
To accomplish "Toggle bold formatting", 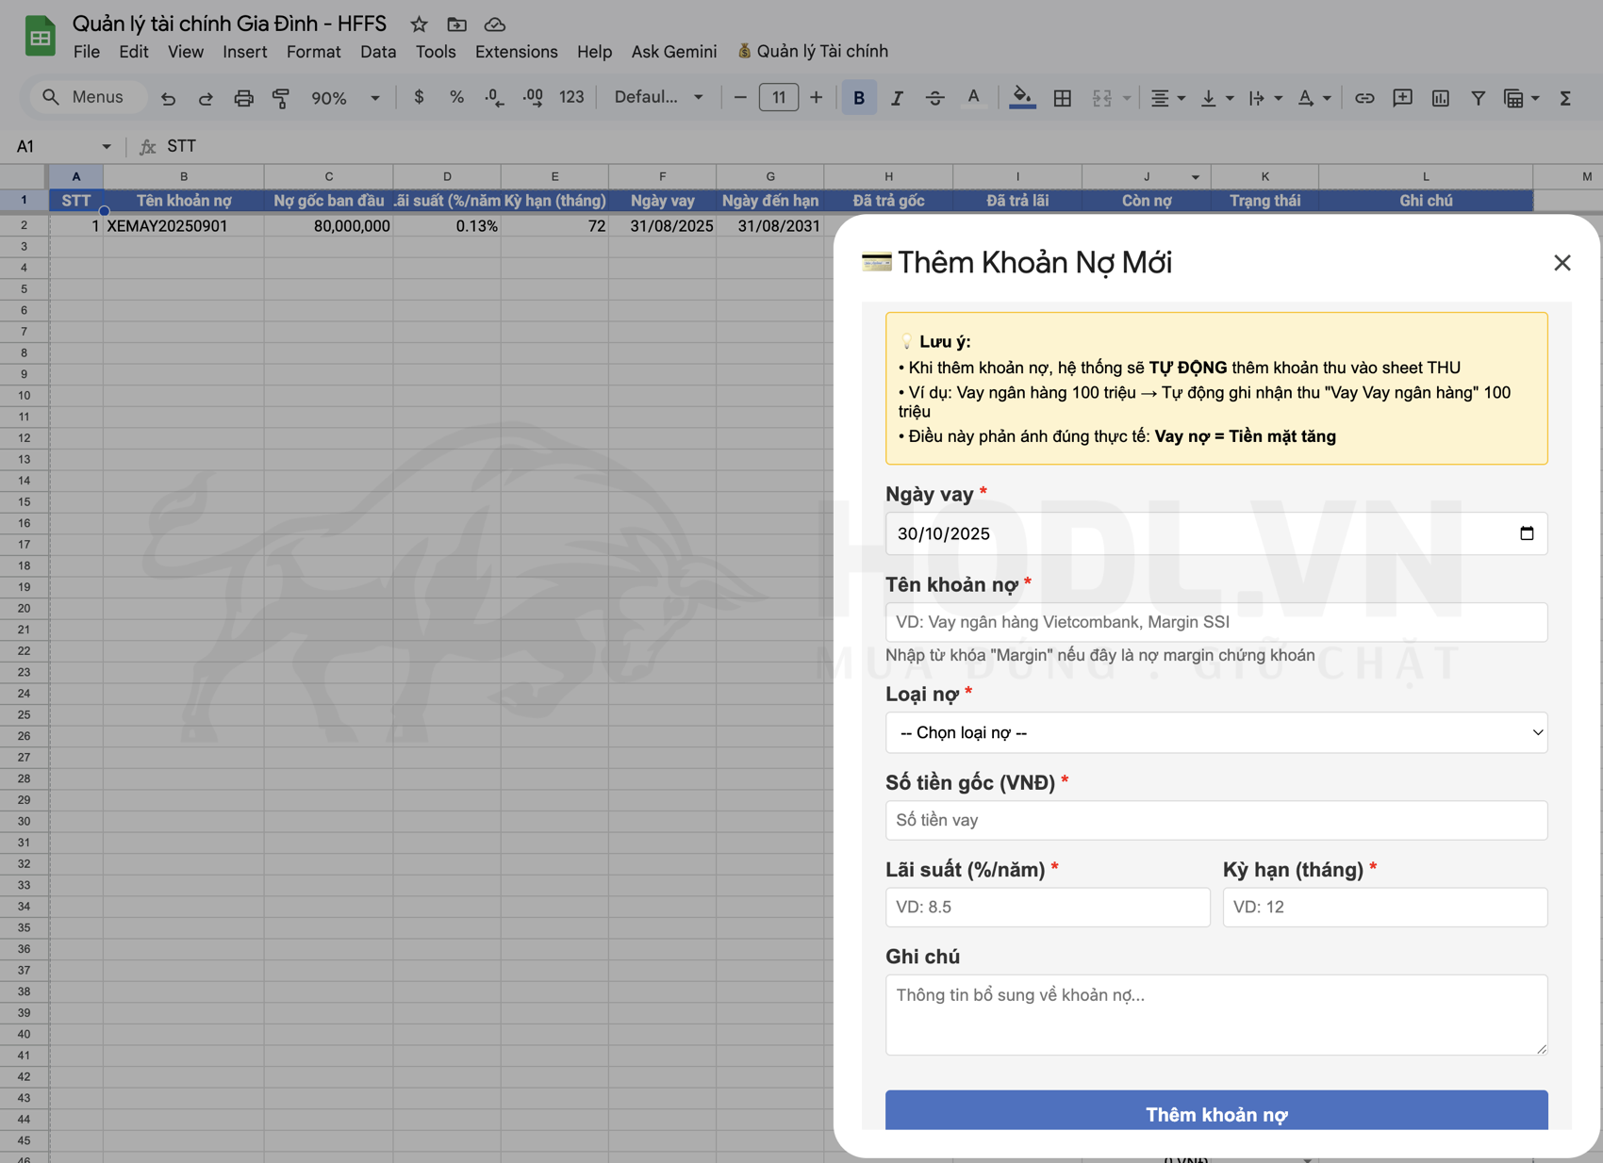I will click(x=858, y=97).
